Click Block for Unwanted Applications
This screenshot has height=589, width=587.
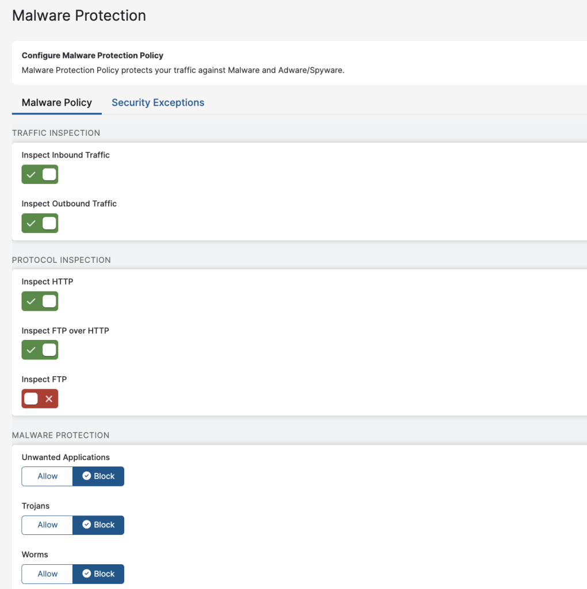pyautogui.click(x=98, y=476)
